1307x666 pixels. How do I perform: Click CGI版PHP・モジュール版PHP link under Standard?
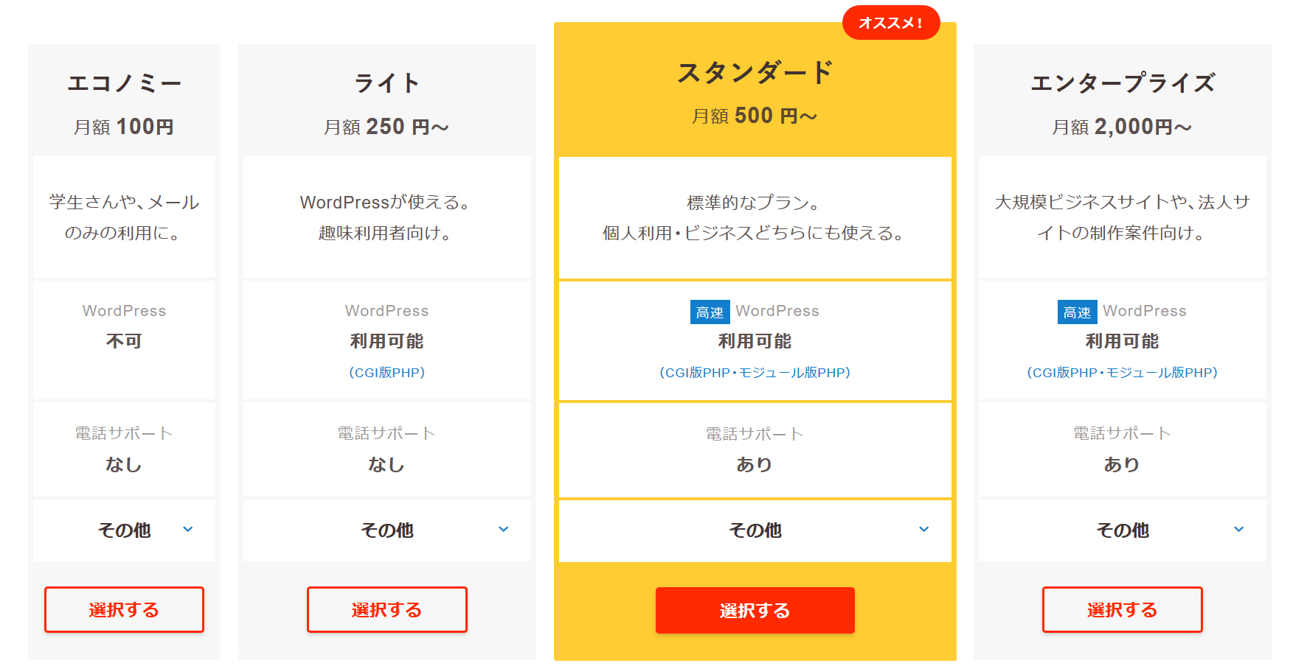coord(755,373)
